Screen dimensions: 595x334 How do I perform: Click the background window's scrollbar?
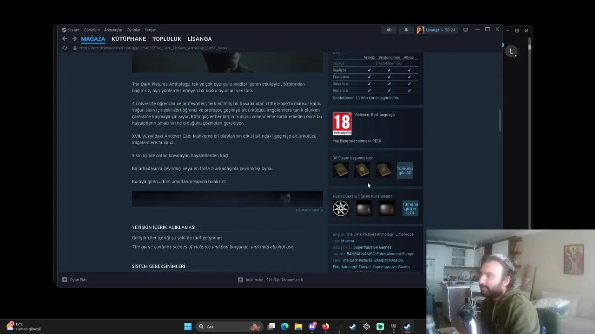coord(529,47)
